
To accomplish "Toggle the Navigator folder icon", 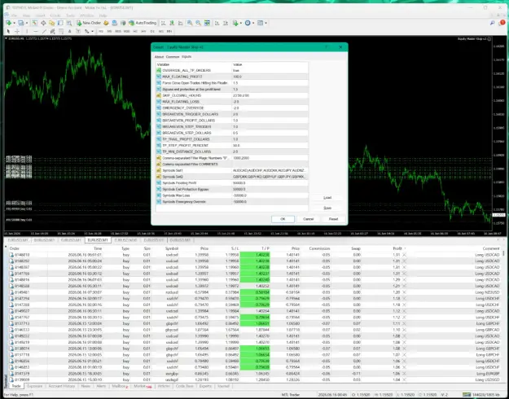I will pos(51,23).
